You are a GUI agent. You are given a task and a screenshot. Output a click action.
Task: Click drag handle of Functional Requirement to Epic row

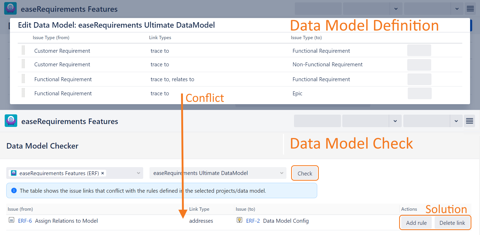coord(23,93)
